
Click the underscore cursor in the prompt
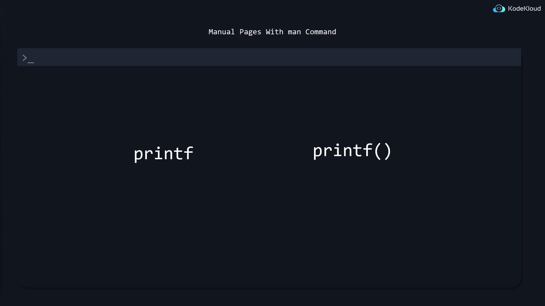tap(31, 62)
